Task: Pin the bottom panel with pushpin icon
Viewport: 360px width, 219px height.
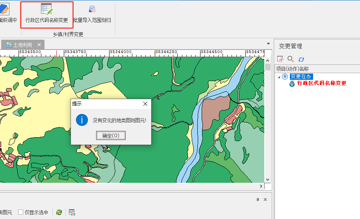Action: (258, 200)
